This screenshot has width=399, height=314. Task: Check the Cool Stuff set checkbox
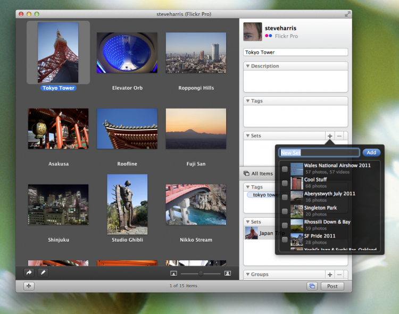pyautogui.click(x=285, y=183)
